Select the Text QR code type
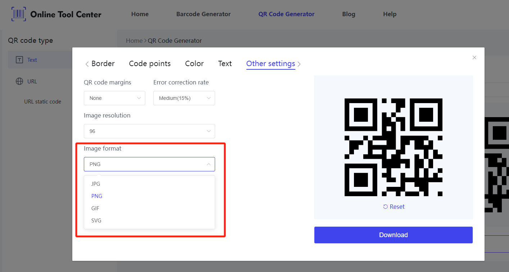 coord(40,60)
